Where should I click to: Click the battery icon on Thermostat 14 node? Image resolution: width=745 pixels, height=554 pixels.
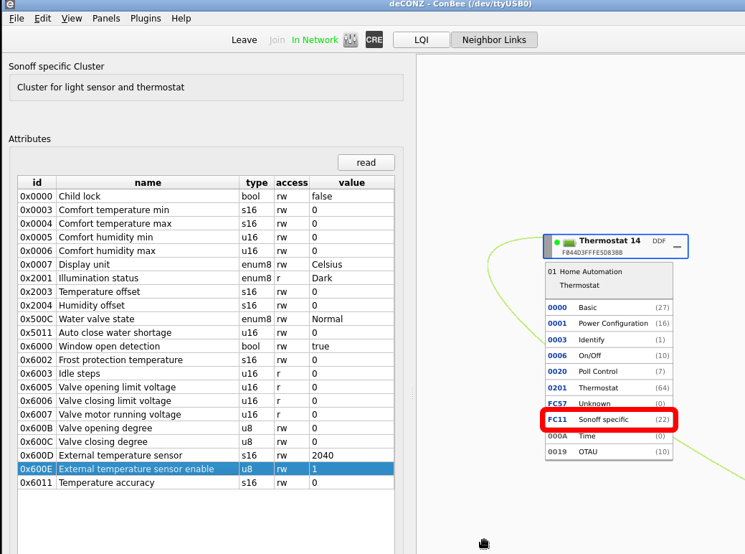pos(569,243)
